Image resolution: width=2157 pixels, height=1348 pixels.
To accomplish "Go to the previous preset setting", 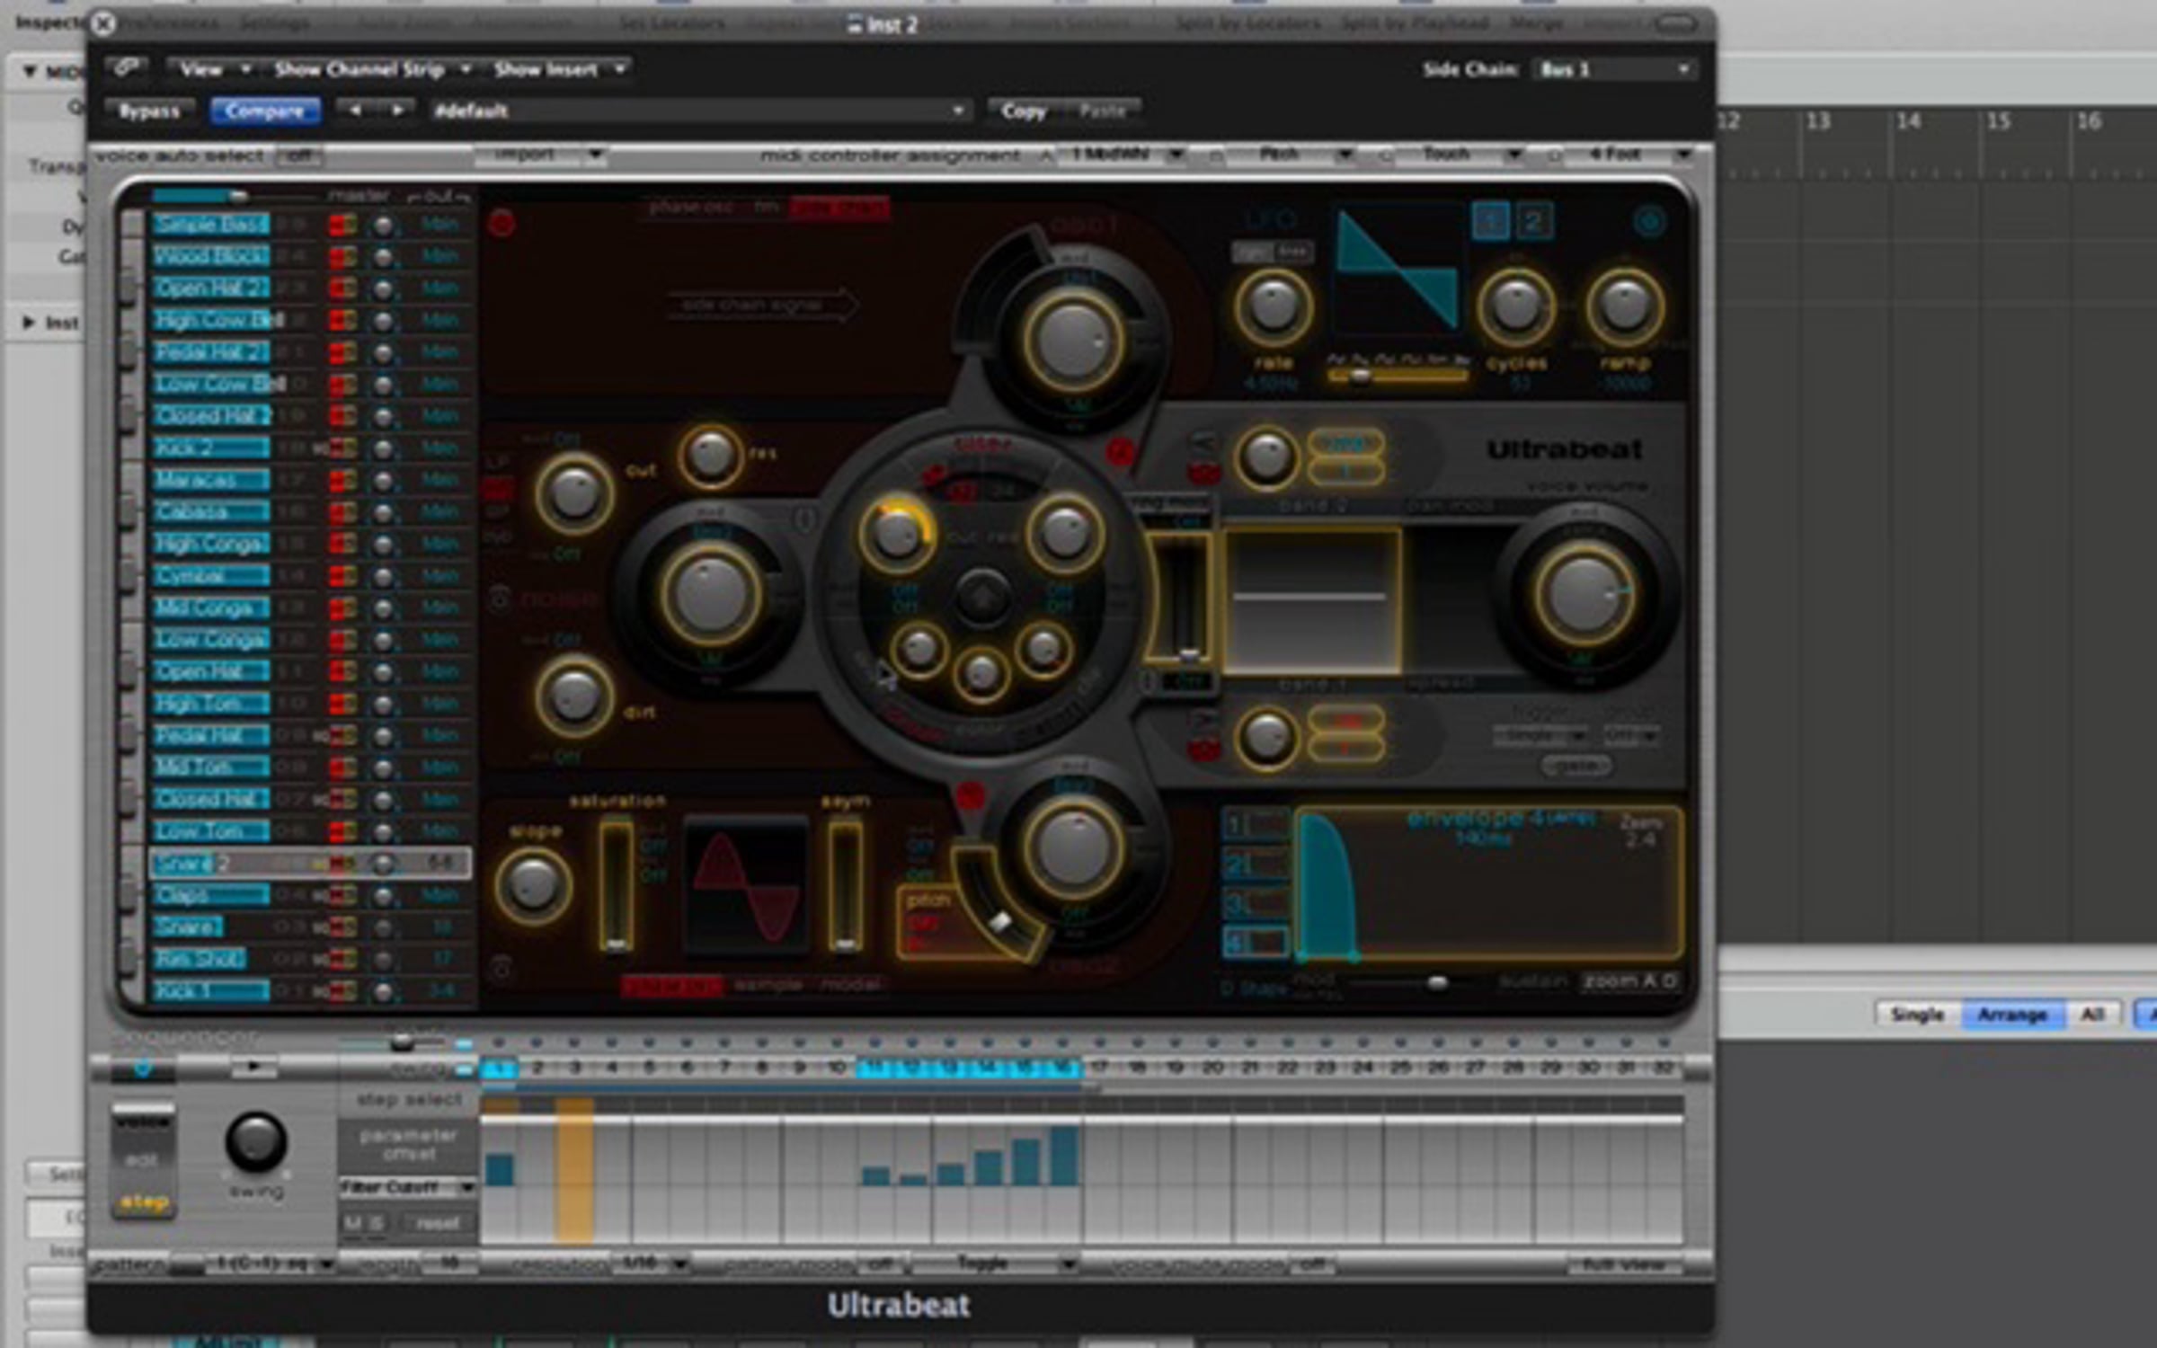I will tap(355, 111).
